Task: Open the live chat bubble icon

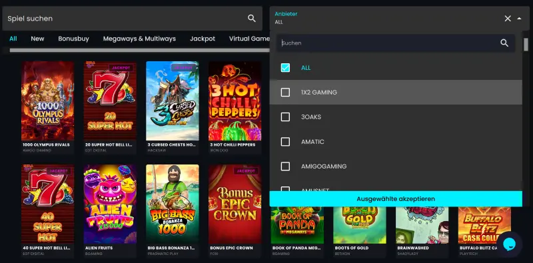Action: (509, 244)
